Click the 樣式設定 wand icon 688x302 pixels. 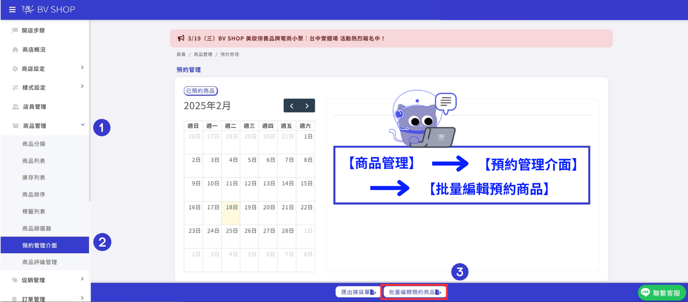(15, 88)
